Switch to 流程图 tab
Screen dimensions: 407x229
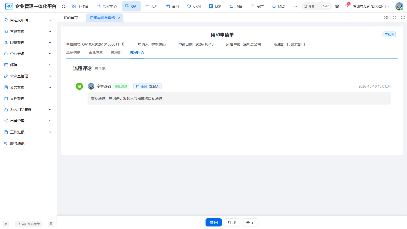point(116,53)
